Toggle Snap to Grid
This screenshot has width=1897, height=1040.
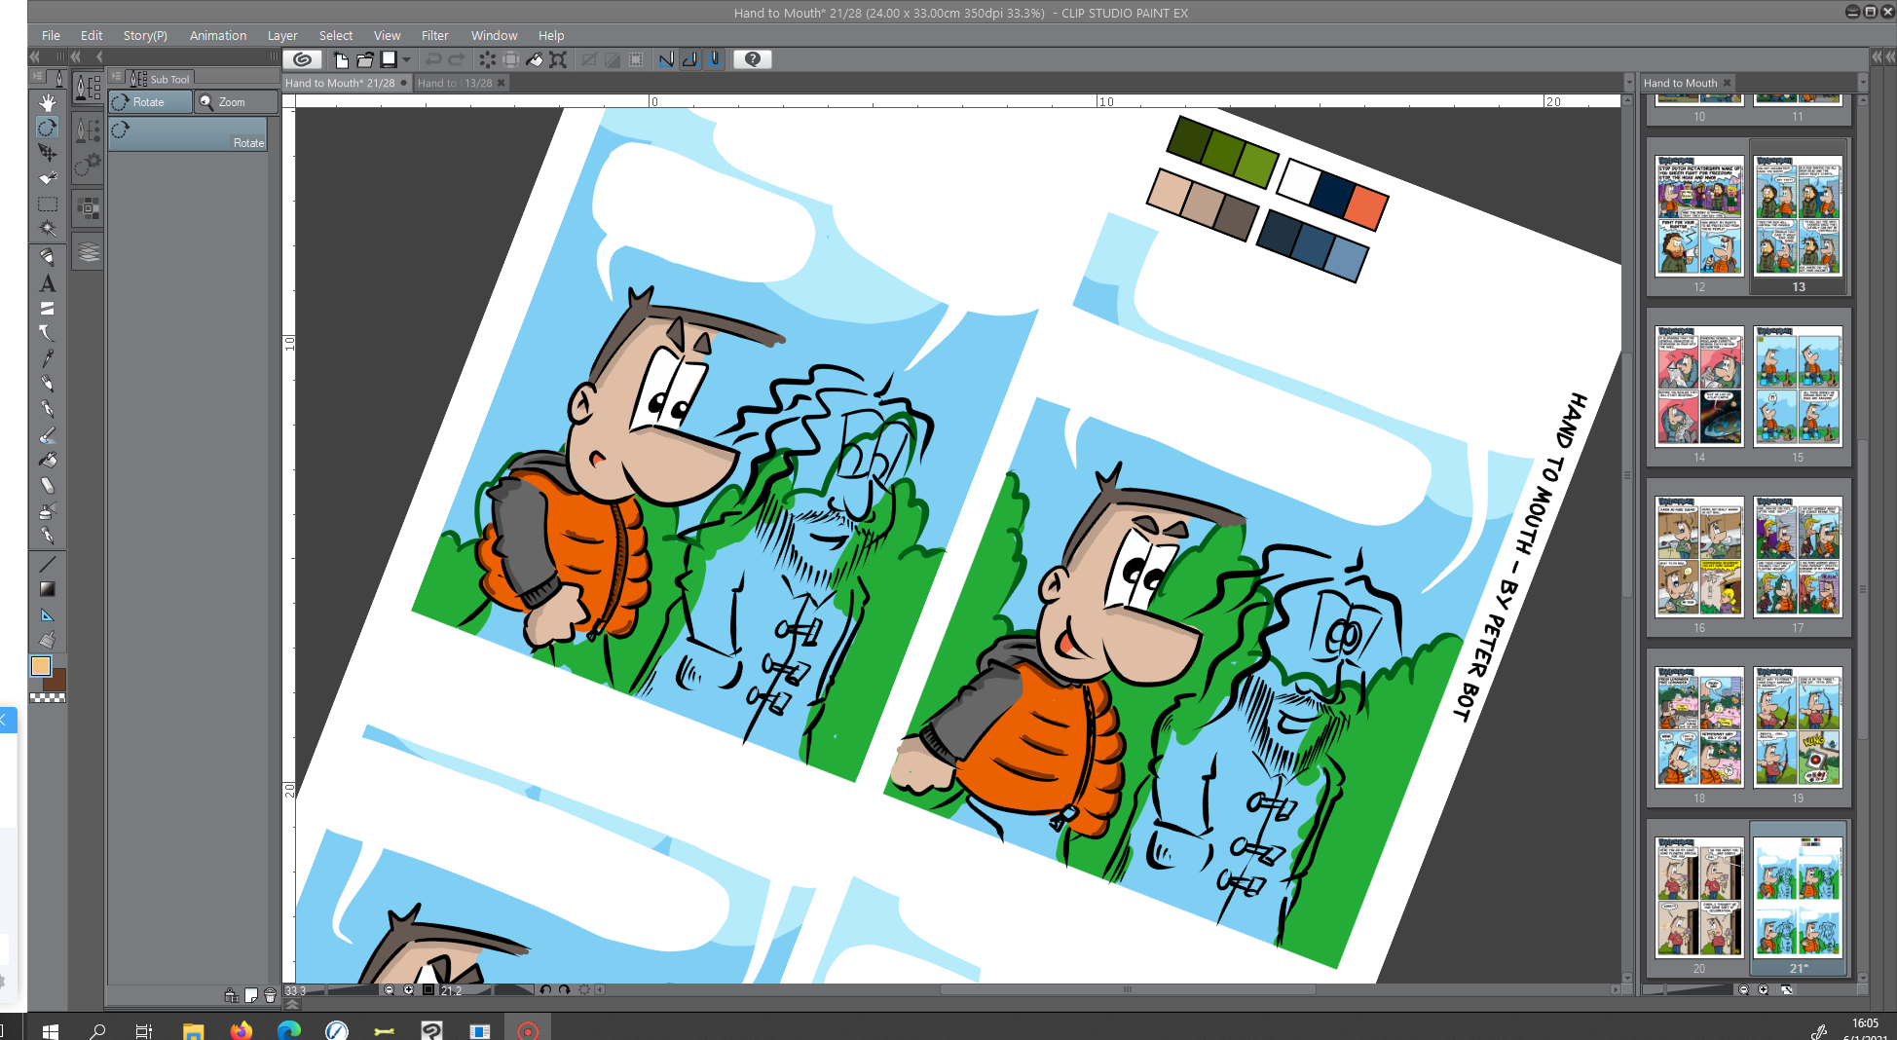(x=714, y=59)
